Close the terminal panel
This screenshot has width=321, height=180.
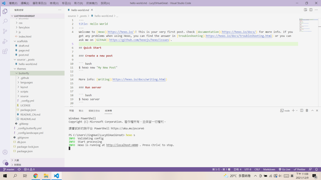[x=317, y=110]
